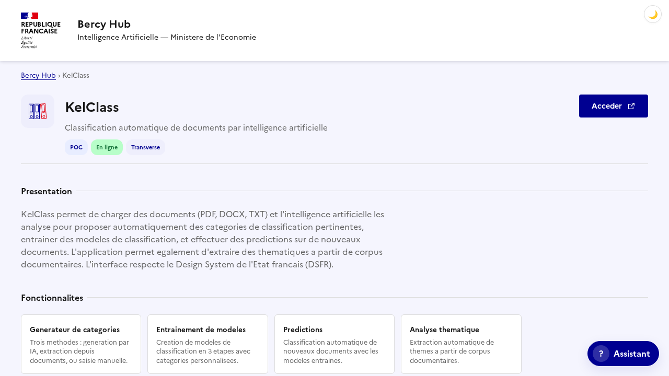Open the Assistant chat button
Viewport: 669px width, 376px height.
point(623,354)
